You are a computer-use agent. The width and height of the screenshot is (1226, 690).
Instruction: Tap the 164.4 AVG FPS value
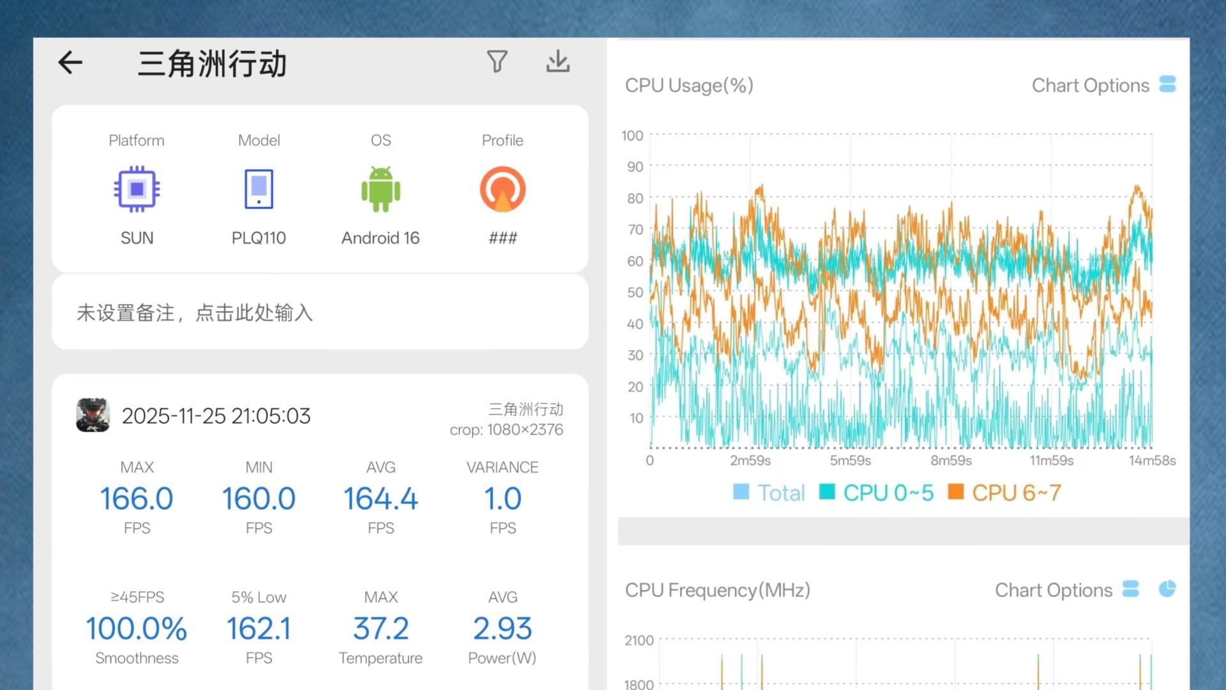coord(381,499)
